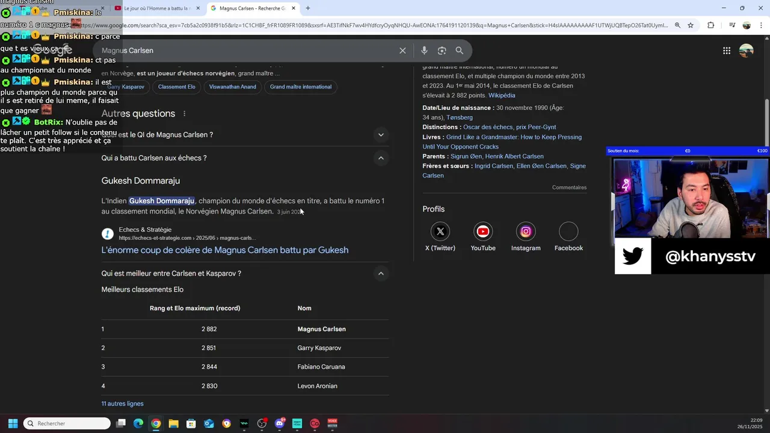Open Microsoft Store from taskbar
This screenshot has height=433, width=770.
click(191, 423)
